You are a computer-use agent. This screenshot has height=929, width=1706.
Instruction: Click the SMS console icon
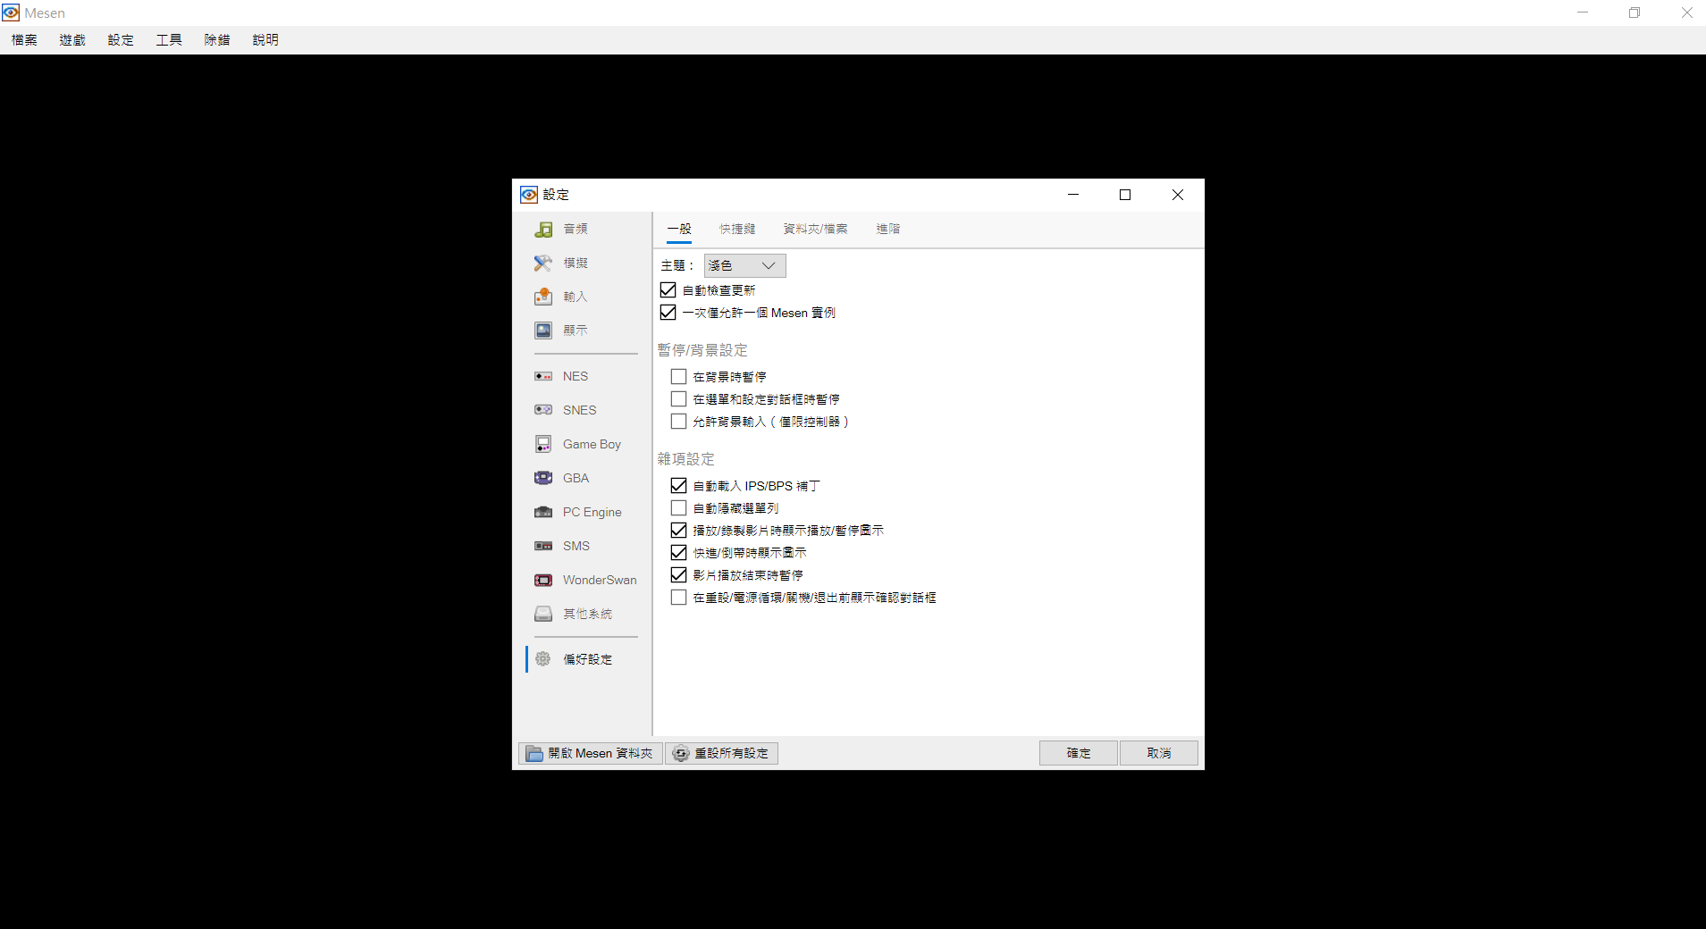point(543,546)
